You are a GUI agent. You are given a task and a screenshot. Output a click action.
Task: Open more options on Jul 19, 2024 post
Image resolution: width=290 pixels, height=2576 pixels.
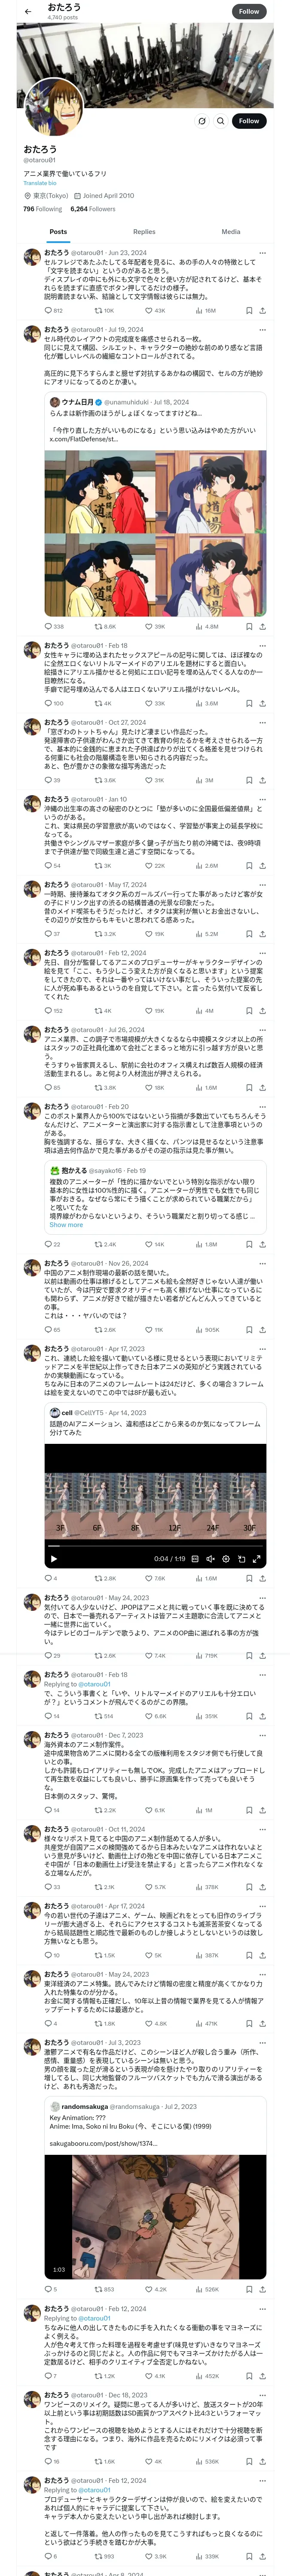click(x=262, y=329)
